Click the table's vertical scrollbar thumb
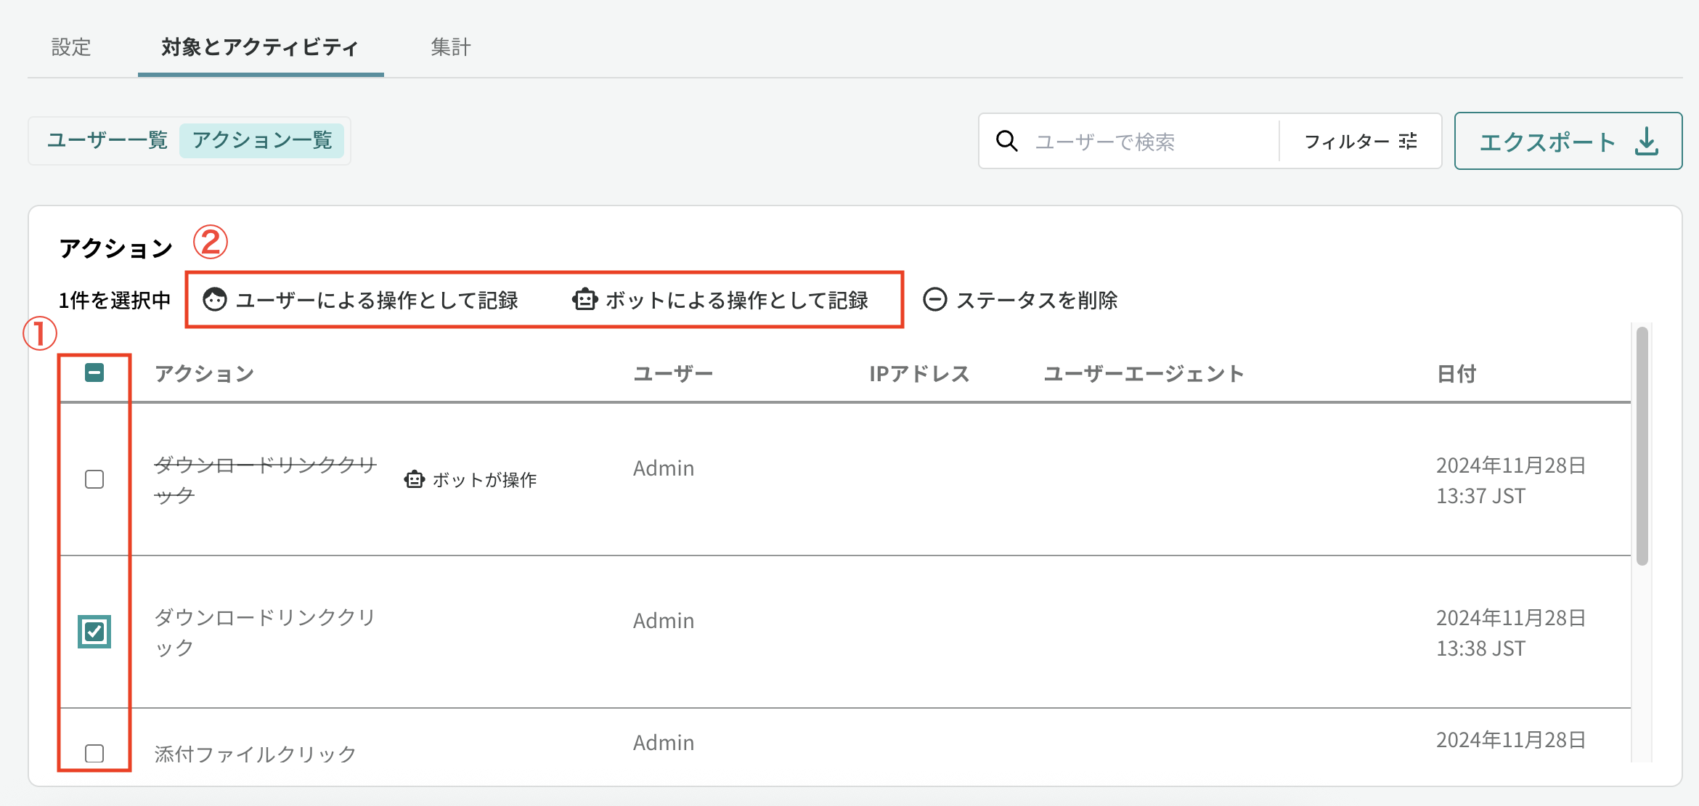1699x806 pixels. click(x=1642, y=446)
